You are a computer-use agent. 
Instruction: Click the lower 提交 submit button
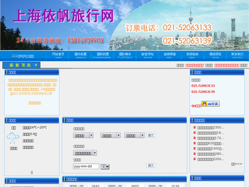pyautogui.click(x=151, y=165)
